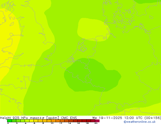161x124 pixels.
Task: Click the legend label '8'
Action: (43, 123)
